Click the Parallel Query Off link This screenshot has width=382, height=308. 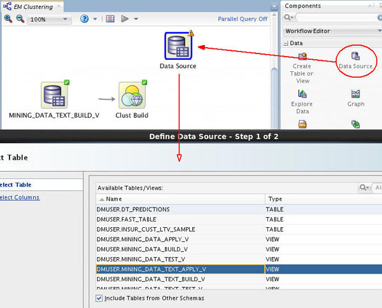243,19
